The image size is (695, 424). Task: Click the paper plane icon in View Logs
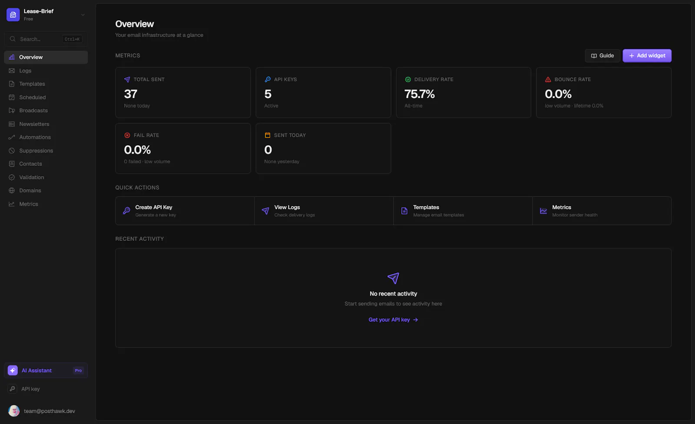265,211
